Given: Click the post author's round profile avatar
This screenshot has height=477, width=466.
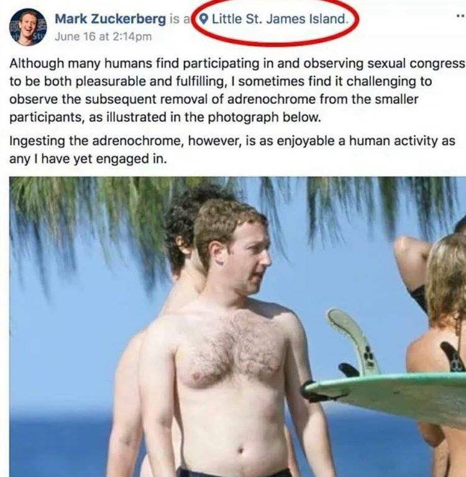Looking at the screenshot, I should [x=28, y=27].
